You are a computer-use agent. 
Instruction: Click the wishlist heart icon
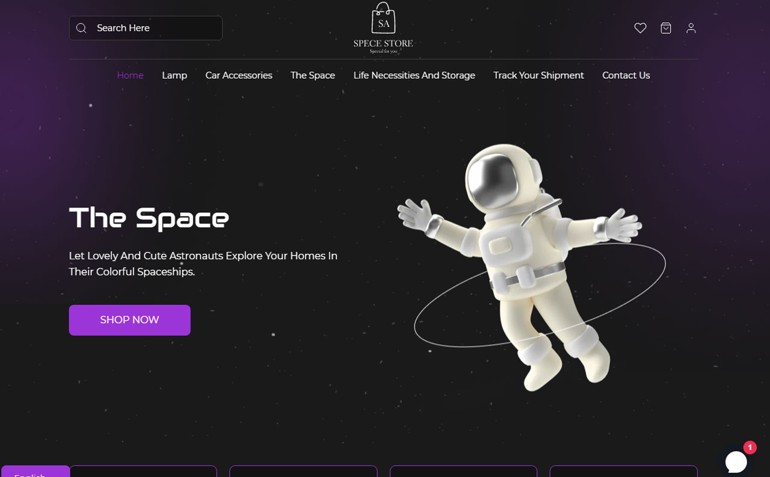(x=640, y=28)
